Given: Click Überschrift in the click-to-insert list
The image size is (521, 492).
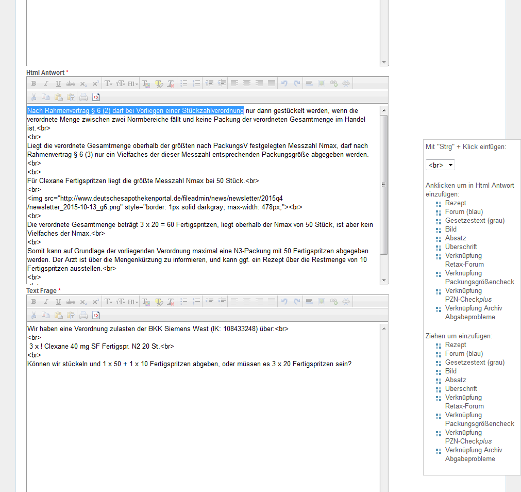Looking at the screenshot, I should click(x=461, y=247).
